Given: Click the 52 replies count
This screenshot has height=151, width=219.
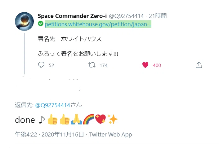Looking at the screenshot, I should [51, 65].
